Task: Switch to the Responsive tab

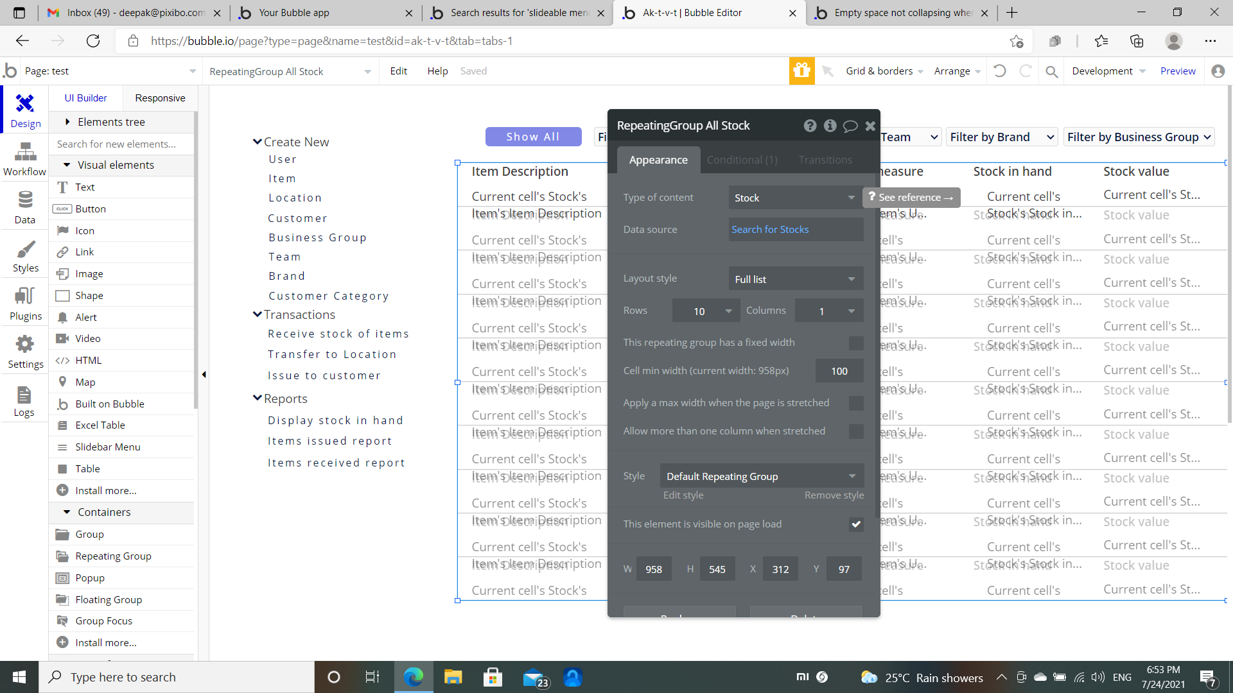Action: pos(160,98)
